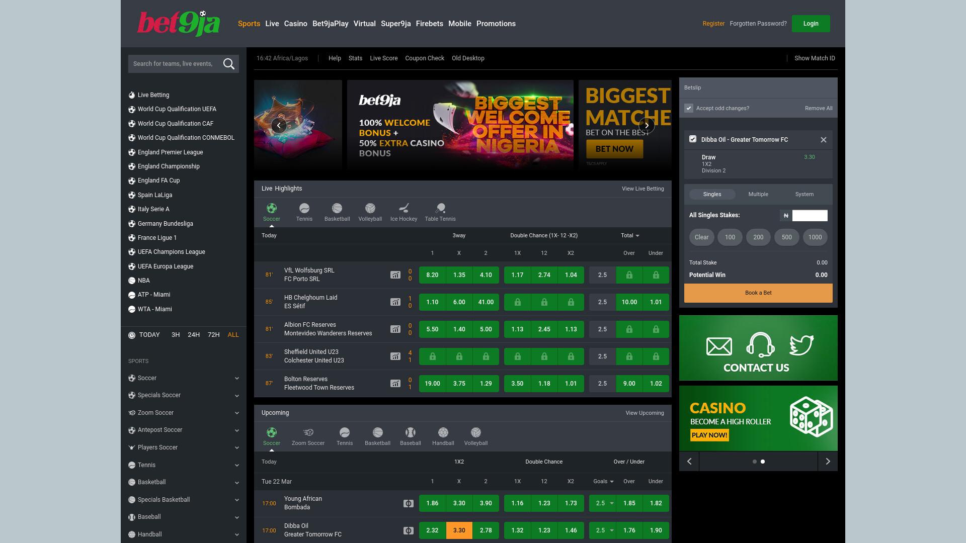This screenshot has width=966, height=543.
Task: Open the Promotions top menu
Action: pyautogui.click(x=496, y=24)
